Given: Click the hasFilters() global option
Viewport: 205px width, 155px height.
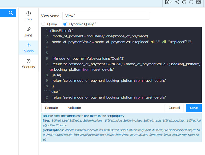Looking at the screenshot, I should [x=112, y=130].
